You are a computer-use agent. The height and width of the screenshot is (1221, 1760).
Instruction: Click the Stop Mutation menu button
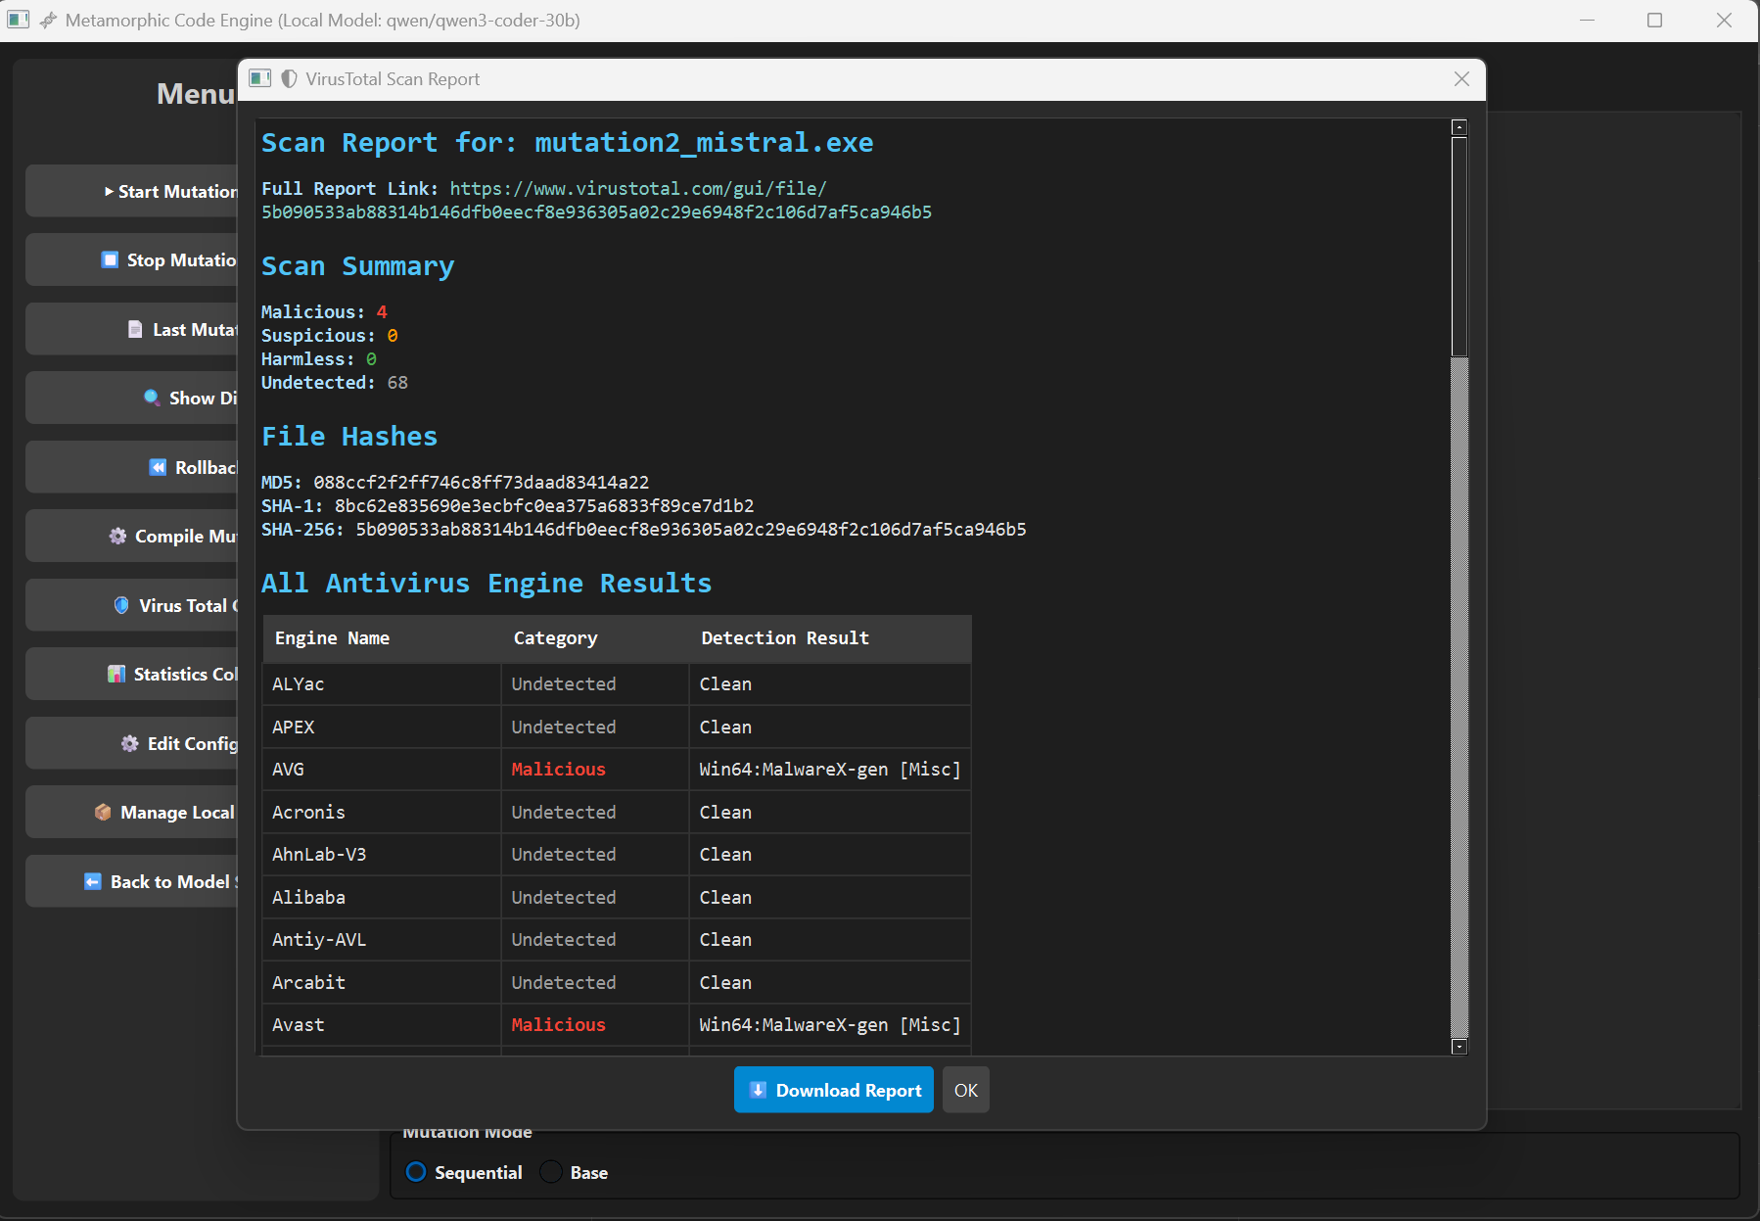[x=133, y=259]
